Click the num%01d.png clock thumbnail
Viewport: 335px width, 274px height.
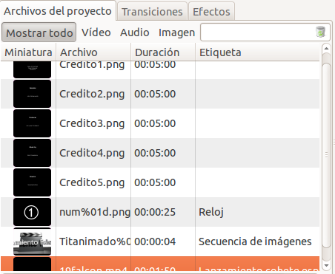click(x=33, y=212)
